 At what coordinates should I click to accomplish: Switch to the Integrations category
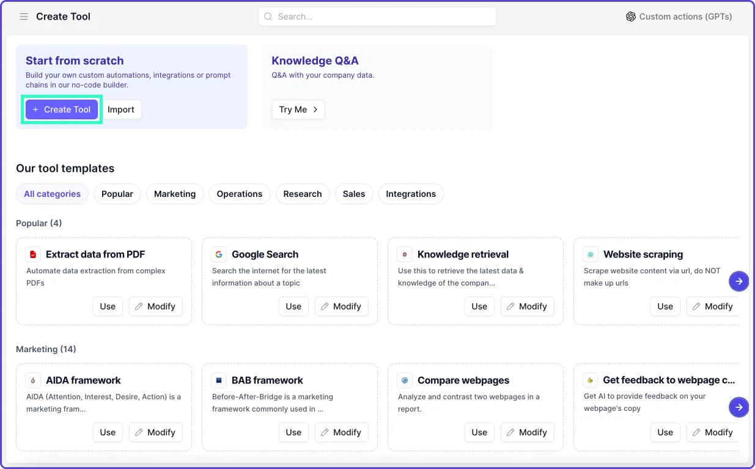point(411,194)
